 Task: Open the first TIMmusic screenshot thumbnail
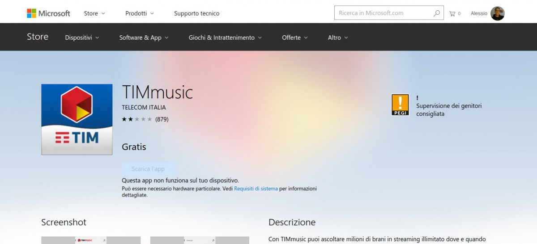(x=91, y=240)
